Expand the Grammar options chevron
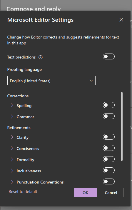The image size is (132, 210). (x=12, y=116)
